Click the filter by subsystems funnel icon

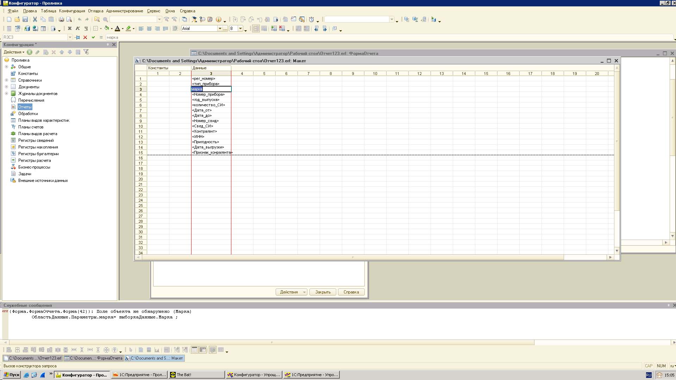86,52
